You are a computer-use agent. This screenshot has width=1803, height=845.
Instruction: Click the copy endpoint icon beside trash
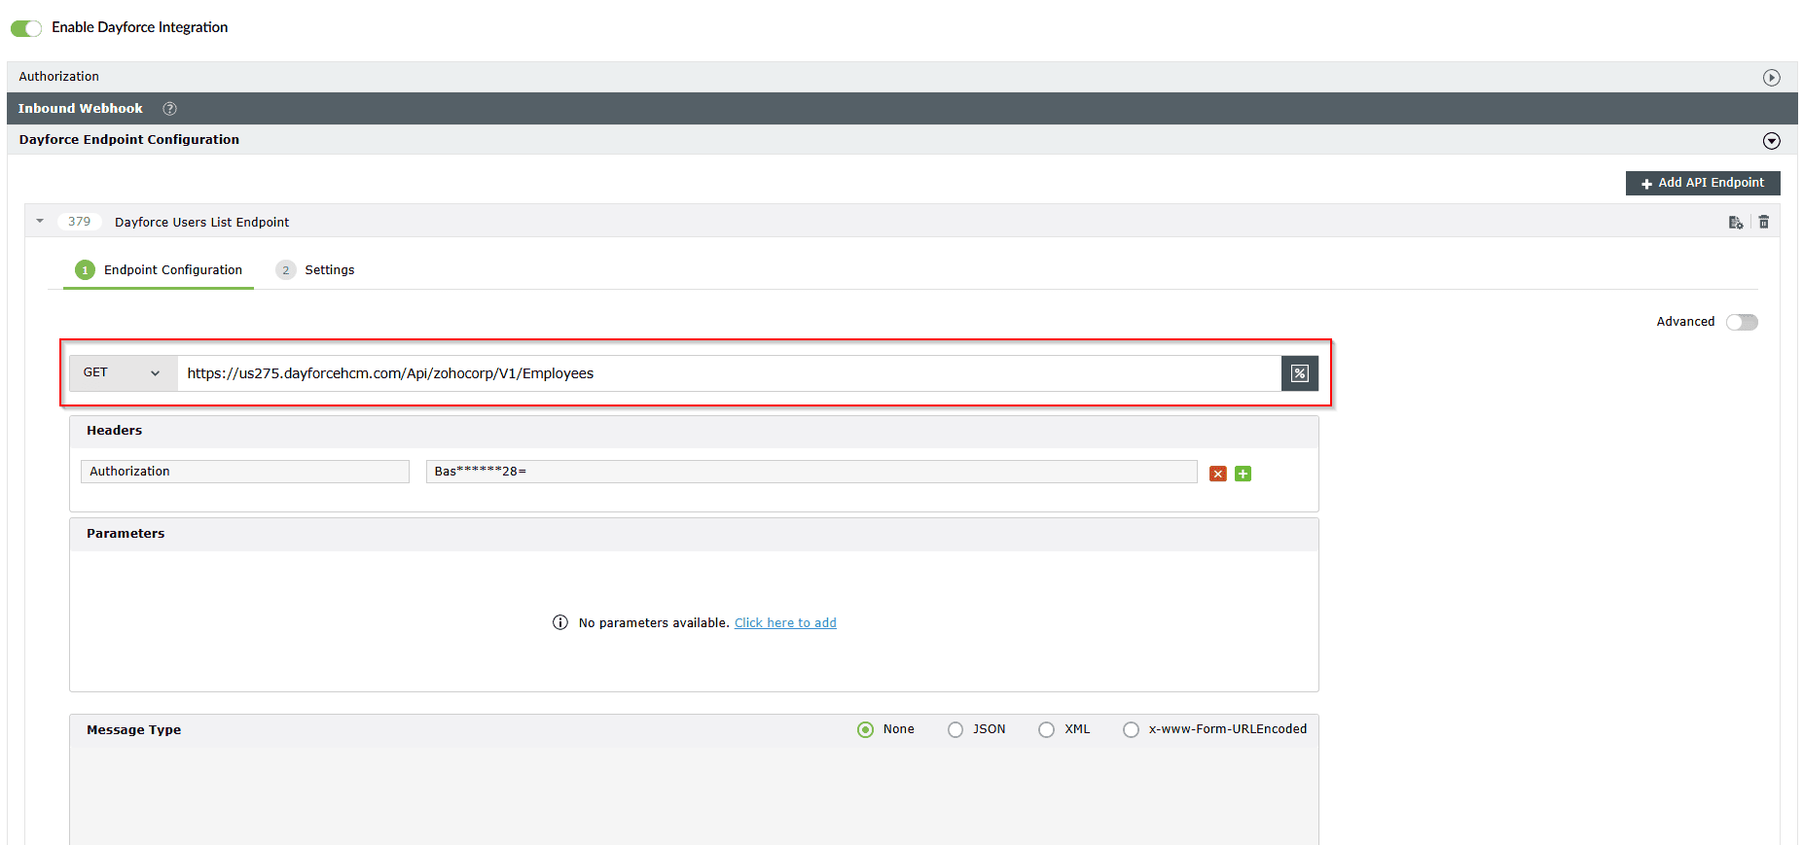click(1735, 222)
